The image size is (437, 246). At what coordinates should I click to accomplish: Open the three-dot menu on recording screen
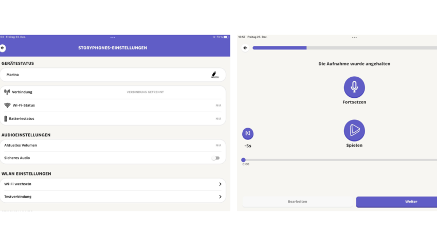point(354,38)
